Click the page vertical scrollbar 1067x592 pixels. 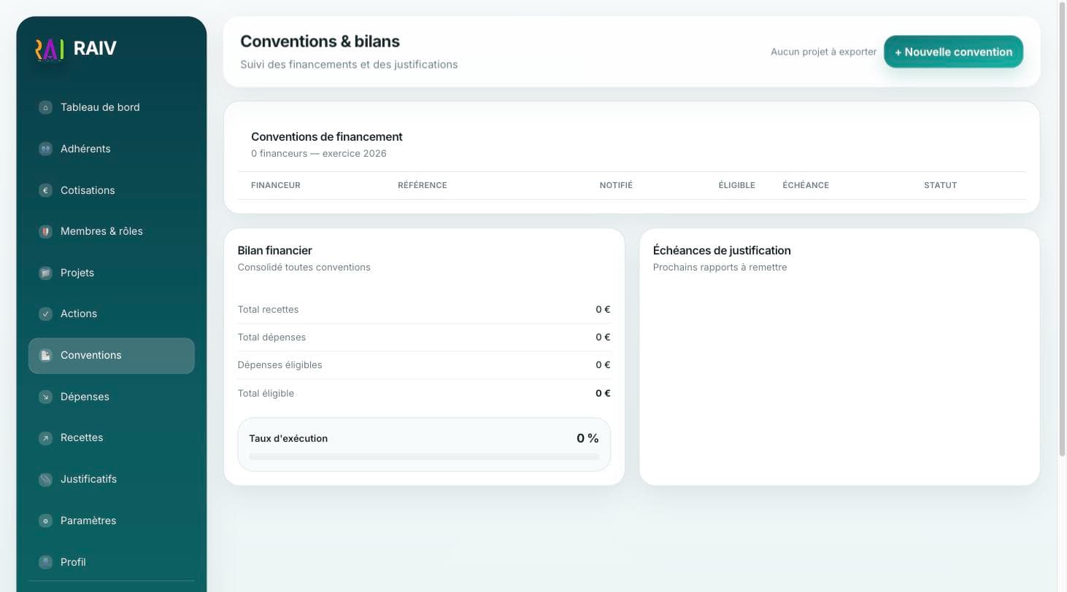pyautogui.click(x=1063, y=229)
